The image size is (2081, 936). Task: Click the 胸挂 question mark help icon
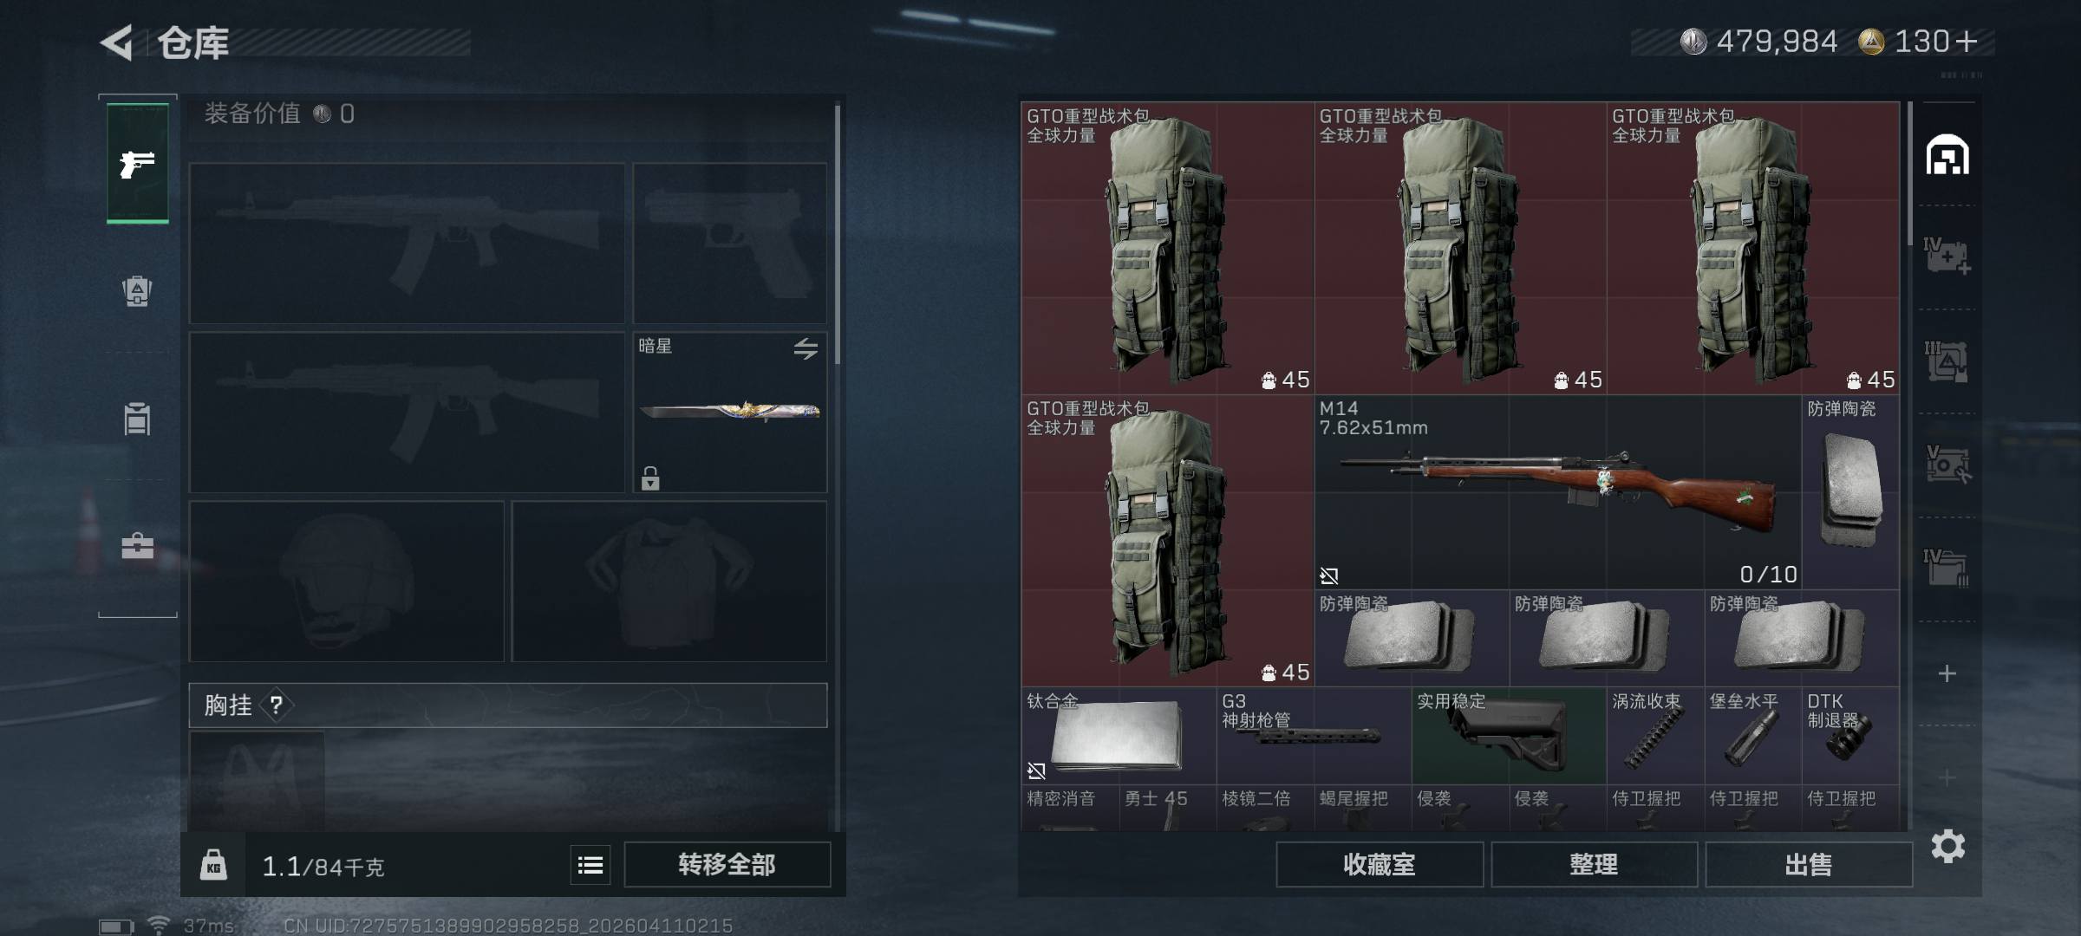[x=276, y=705]
